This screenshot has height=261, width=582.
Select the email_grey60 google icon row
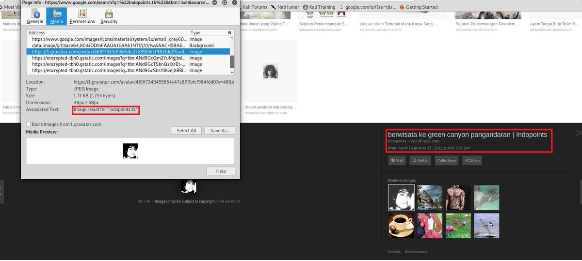(128, 39)
